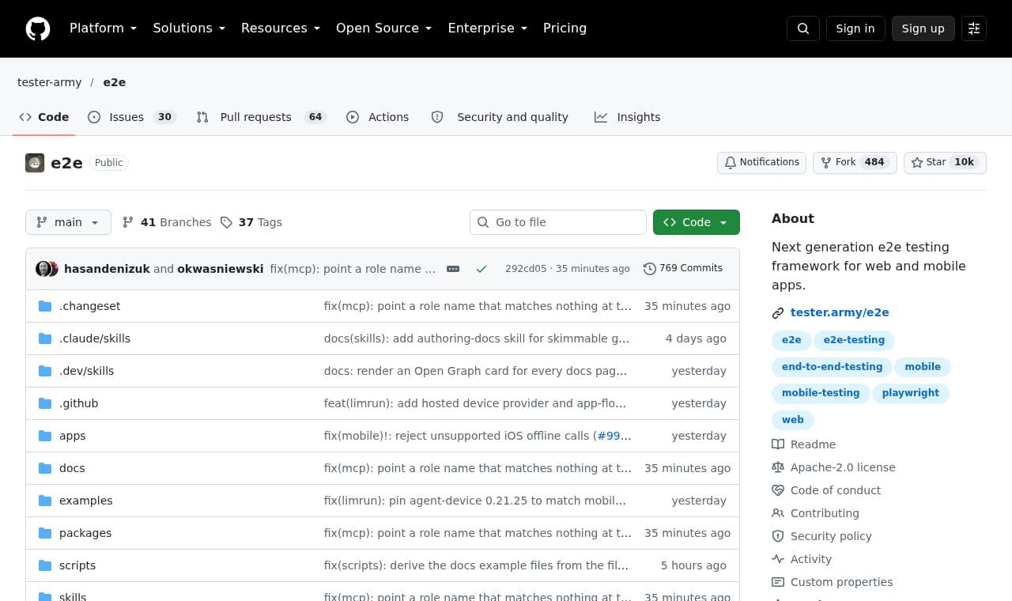Click the Readme book icon
The height and width of the screenshot is (601, 1012).
click(778, 444)
